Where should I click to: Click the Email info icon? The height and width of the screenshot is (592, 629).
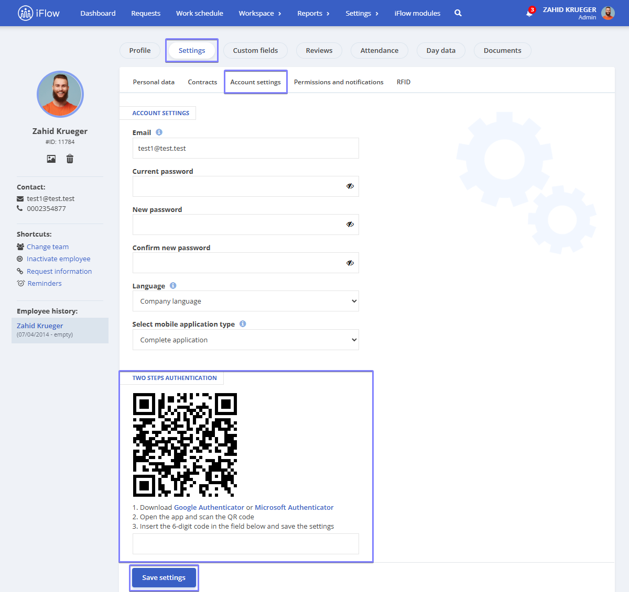159,132
